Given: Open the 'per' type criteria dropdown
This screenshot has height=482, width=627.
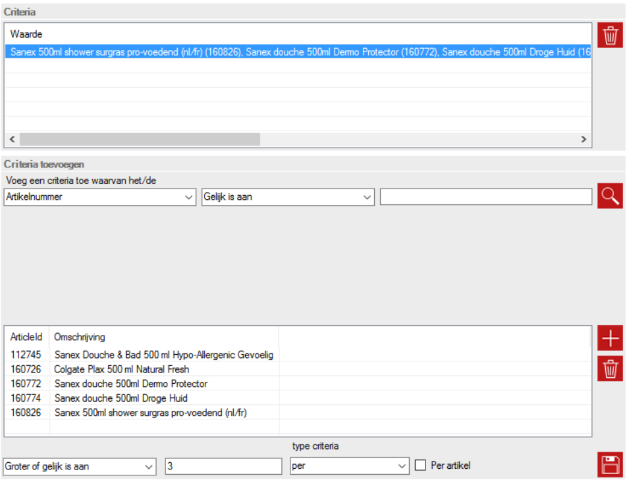Looking at the screenshot, I should coord(350,466).
